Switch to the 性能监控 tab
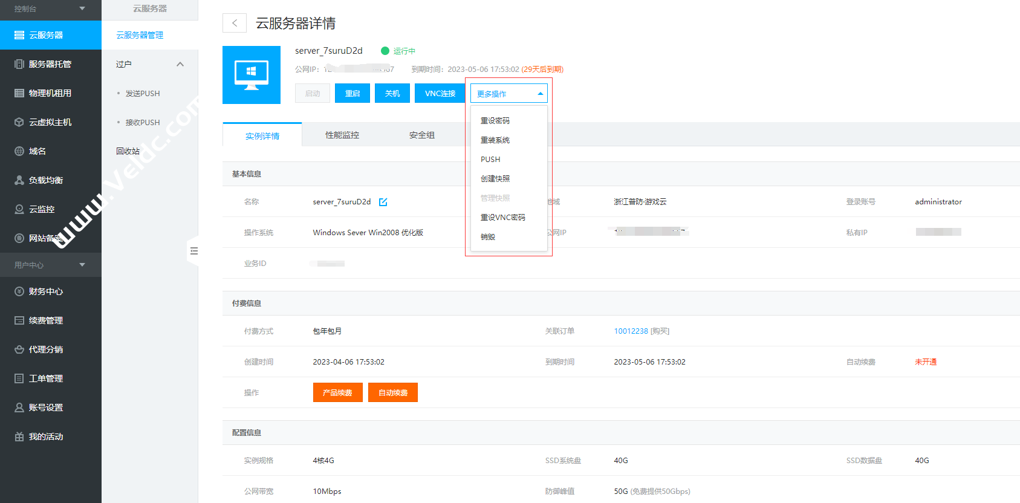The image size is (1020, 503). pos(342,135)
